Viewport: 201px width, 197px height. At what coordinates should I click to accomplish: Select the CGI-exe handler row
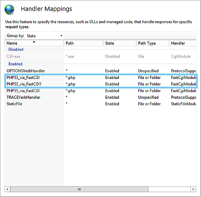pos(13,56)
